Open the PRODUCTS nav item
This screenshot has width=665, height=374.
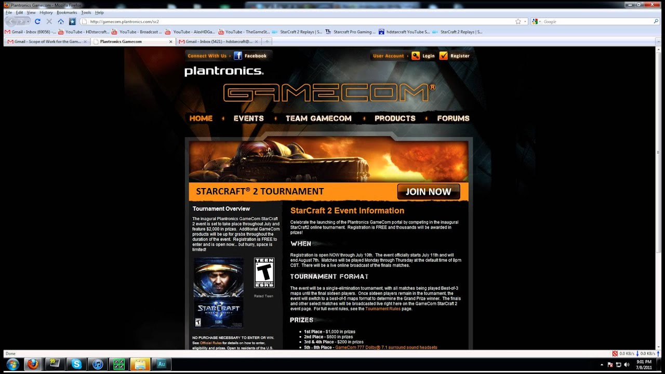coord(395,118)
